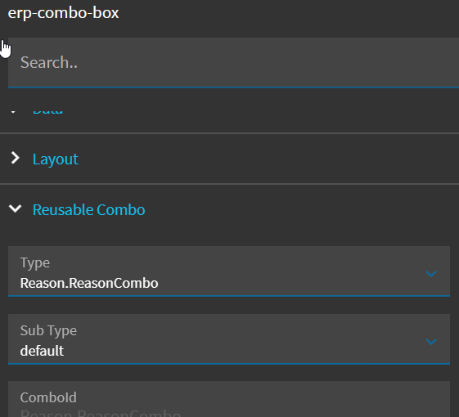The image size is (459, 417).
Task: Collapse the Reusable Combo chevron
Action: coord(15,209)
